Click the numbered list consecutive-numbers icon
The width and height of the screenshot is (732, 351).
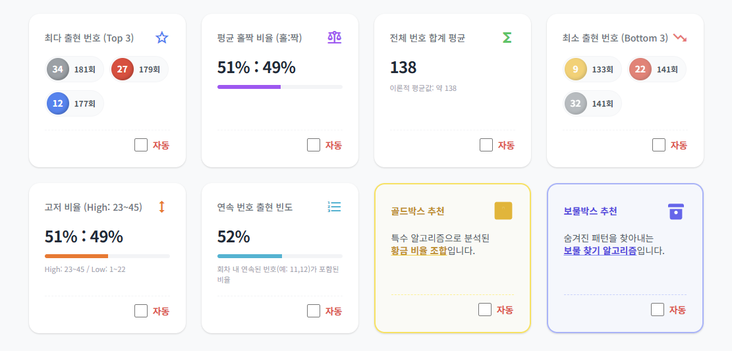[x=335, y=207]
